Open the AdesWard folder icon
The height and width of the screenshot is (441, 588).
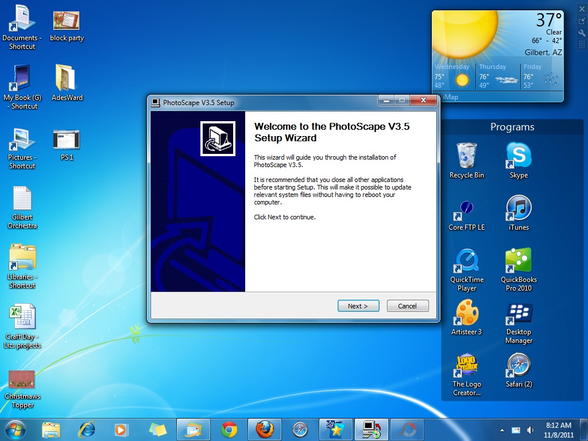(x=67, y=83)
